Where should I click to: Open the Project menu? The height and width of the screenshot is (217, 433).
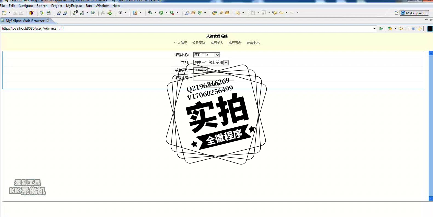pyautogui.click(x=57, y=5)
